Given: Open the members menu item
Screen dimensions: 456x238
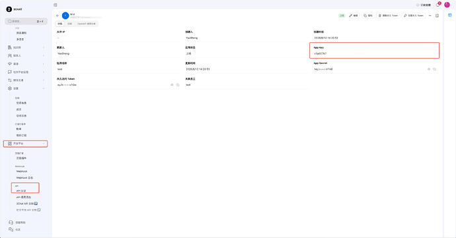Looking at the screenshot, I should [x=19, y=109].
